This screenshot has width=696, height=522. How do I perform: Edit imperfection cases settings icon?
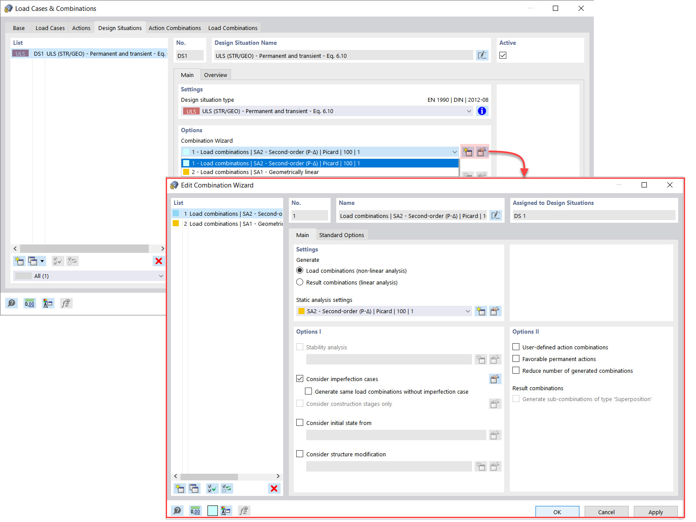495,379
